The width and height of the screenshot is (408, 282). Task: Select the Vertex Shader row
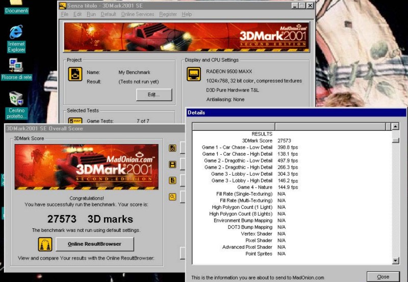292,234
